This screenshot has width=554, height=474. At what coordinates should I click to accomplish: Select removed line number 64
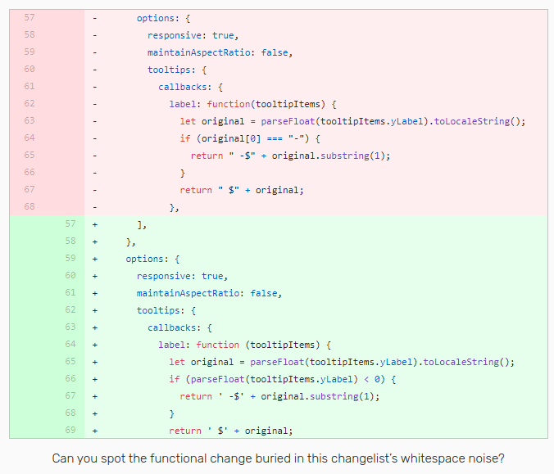(29, 138)
